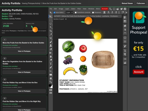Select the Pen tool
This screenshot has width=148, height=111.
(x=51, y=67)
